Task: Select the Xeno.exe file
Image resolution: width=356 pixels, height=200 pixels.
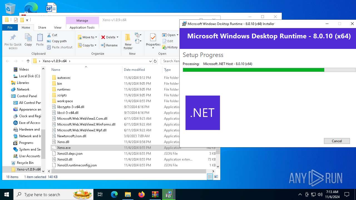Action: pyautogui.click(x=64, y=148)
